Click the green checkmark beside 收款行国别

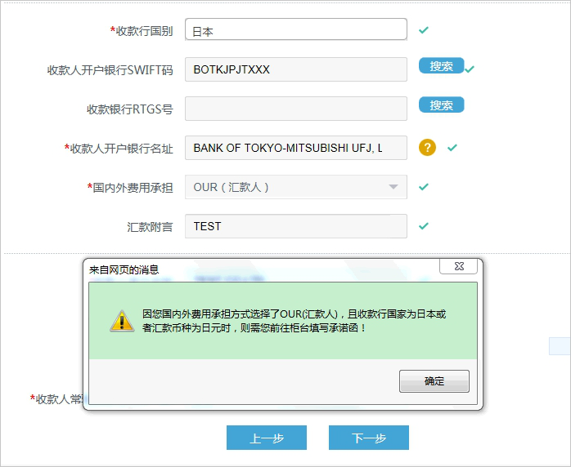point(423,30)
